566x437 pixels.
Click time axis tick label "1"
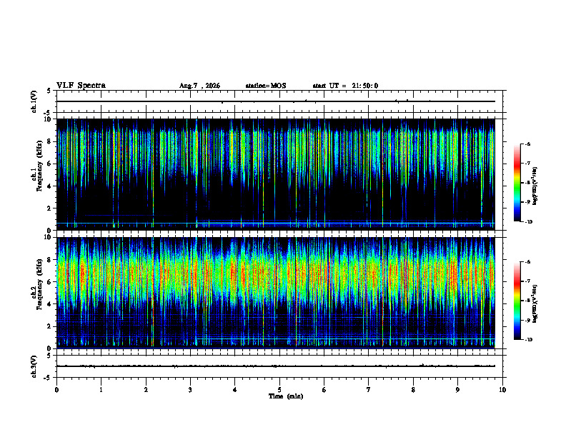[101, 390]
